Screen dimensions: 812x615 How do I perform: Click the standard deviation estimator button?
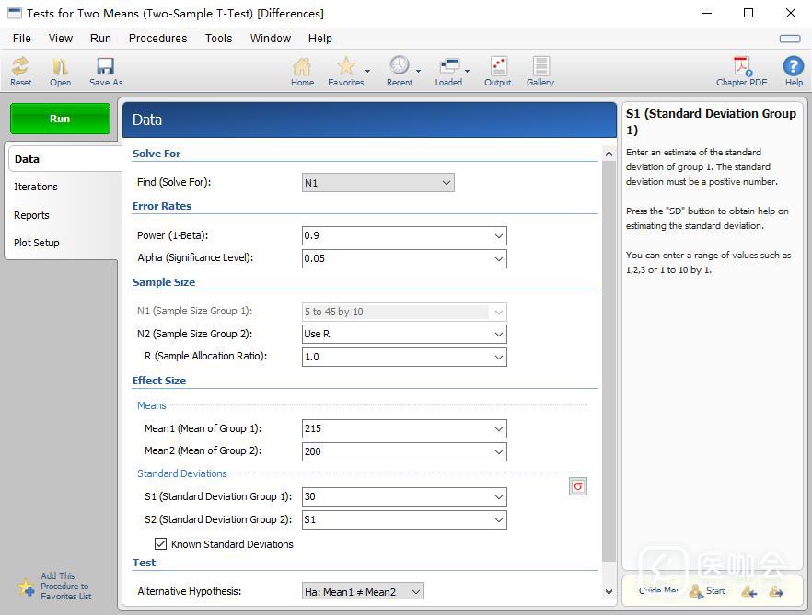pos(578,486)
